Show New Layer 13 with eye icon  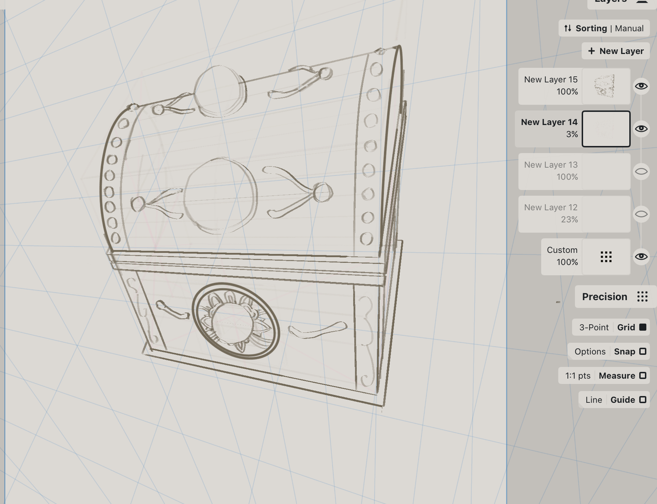click(x=641, y=172)
